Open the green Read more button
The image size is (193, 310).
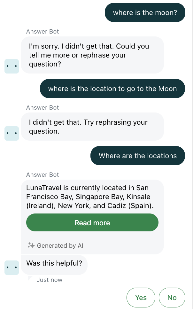(x=92, y=223)
